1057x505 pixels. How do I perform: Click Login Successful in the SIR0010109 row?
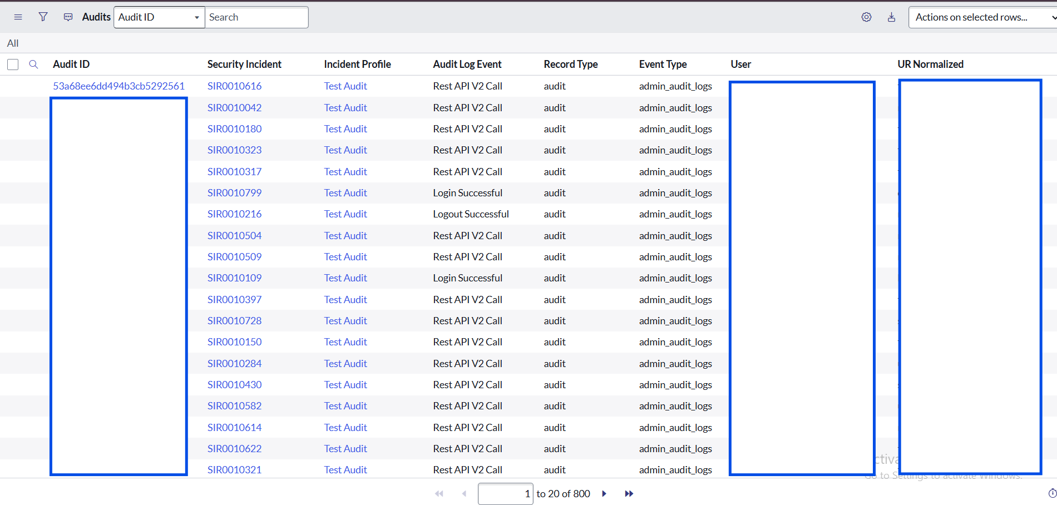click(x=467, y=278)
